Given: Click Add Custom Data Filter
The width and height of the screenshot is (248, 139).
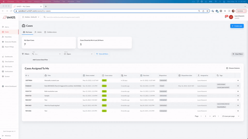Looking at the screenshot, I should tap(40, 60).
